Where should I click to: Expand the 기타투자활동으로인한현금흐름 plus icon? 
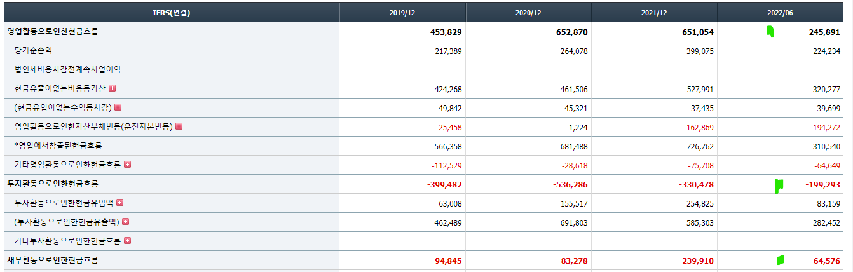coord(127,241)
